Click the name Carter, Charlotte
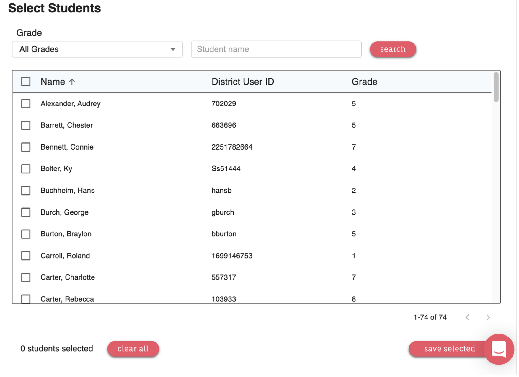The width and height of the screenshot is (519, 377). tap(68, 278)
